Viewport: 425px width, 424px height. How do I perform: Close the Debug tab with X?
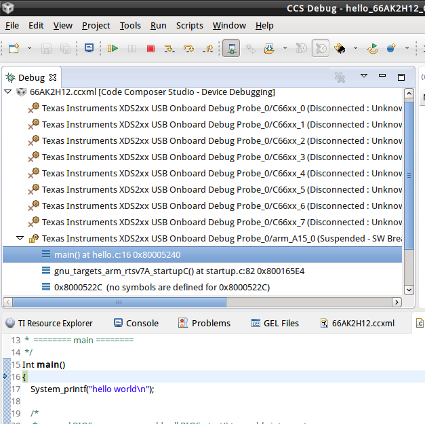(x=53, y=77)
